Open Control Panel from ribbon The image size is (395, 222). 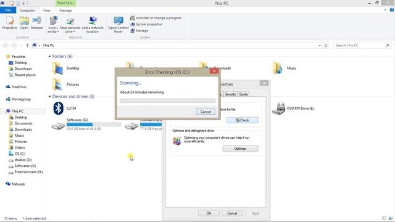[118, 25]
